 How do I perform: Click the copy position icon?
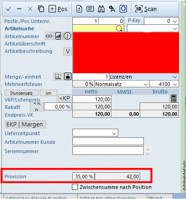click(x=41, y=9)
